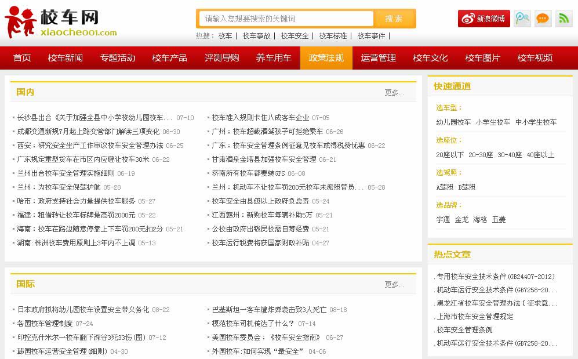Select the A驾照 license filter
This screenshot has height=359, width=578.
coord(444,187)
